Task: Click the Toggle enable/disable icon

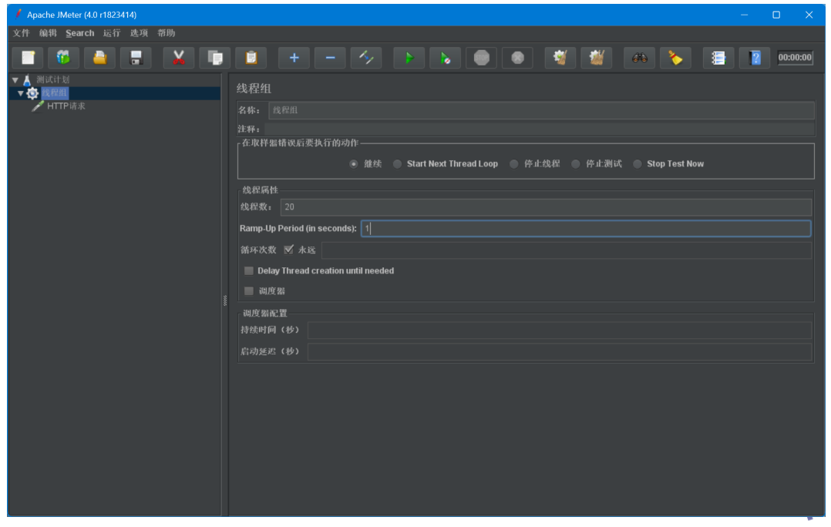Action: 366,58
